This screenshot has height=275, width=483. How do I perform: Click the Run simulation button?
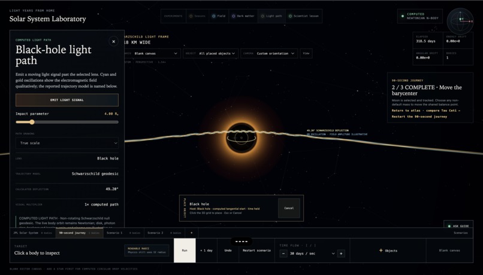(185, 250)
